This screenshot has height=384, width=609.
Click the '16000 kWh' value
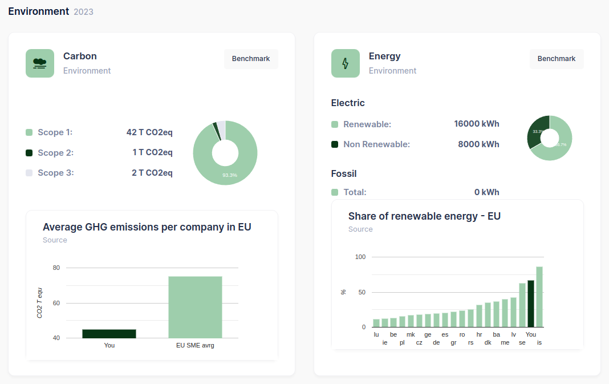477,124
